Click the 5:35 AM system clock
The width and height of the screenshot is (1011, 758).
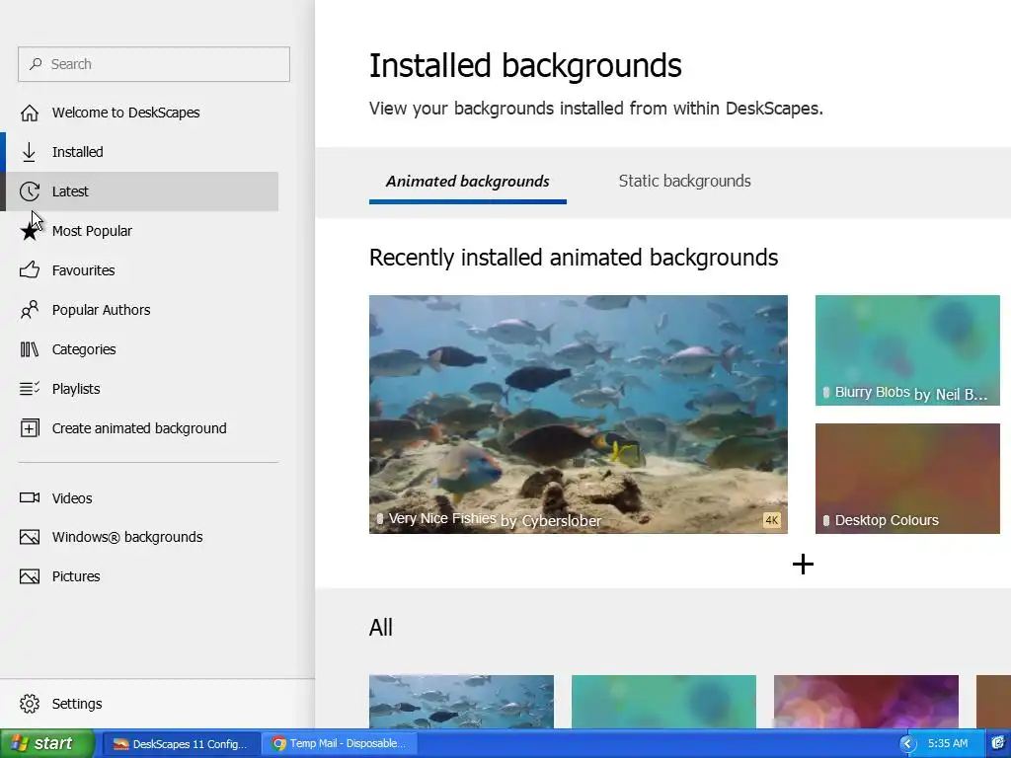[948, 744]
